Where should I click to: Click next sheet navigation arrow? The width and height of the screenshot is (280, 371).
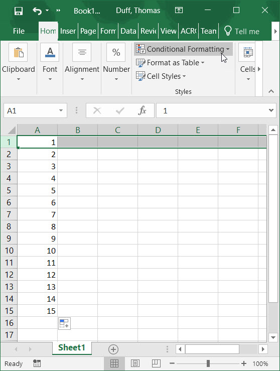coord(30,349)
